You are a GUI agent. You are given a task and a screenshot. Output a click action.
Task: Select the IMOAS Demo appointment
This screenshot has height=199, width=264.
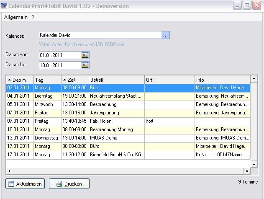point(128,138)
